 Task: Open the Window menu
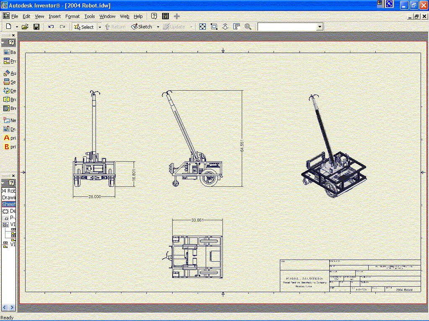[x=107, y=16]
